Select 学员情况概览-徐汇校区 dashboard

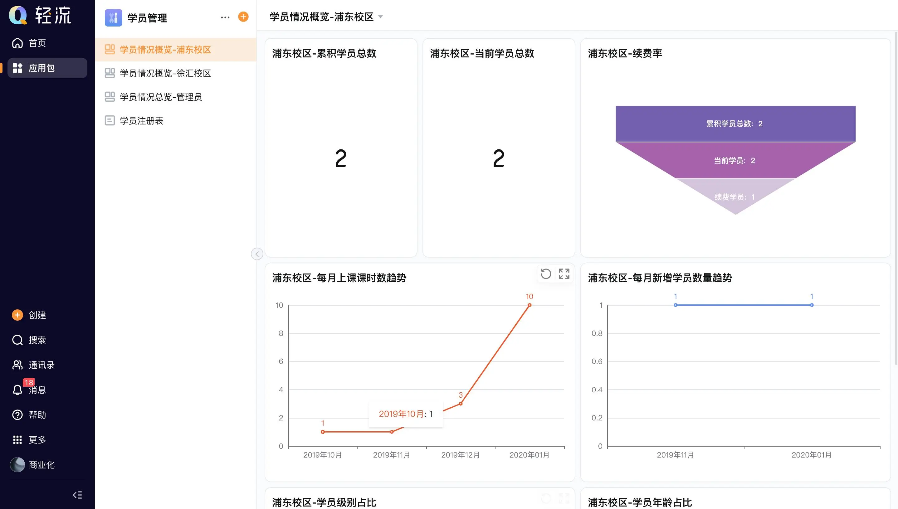[x=176, y=73]
